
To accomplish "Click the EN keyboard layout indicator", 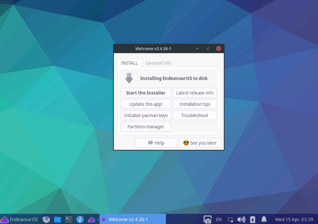I will pyautogui.click(x=219, y=220).
